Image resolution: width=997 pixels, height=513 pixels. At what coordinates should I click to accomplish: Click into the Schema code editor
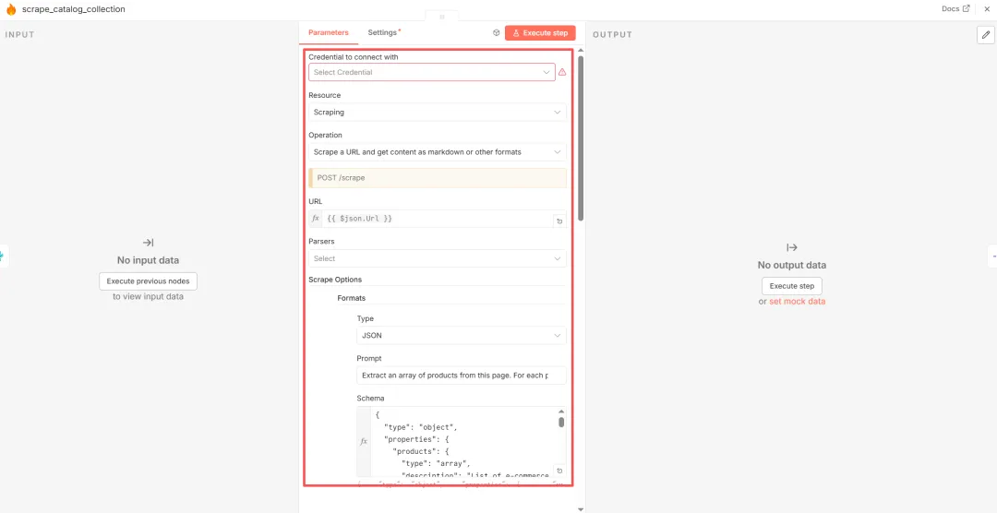click(462, 442)
